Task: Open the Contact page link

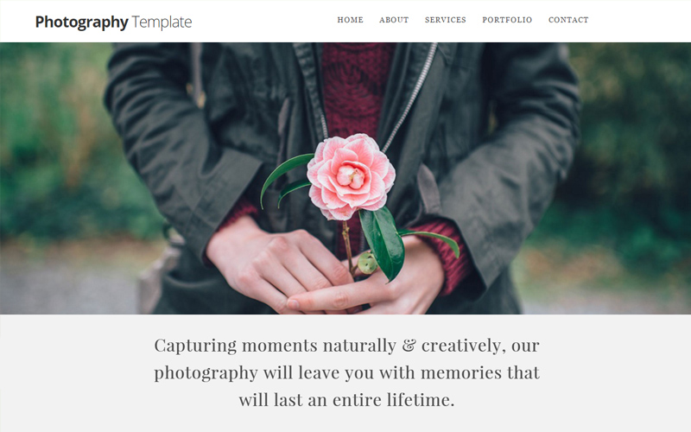Action: point(568,20)
